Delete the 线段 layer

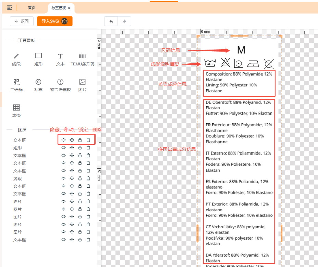coord(88,178)
